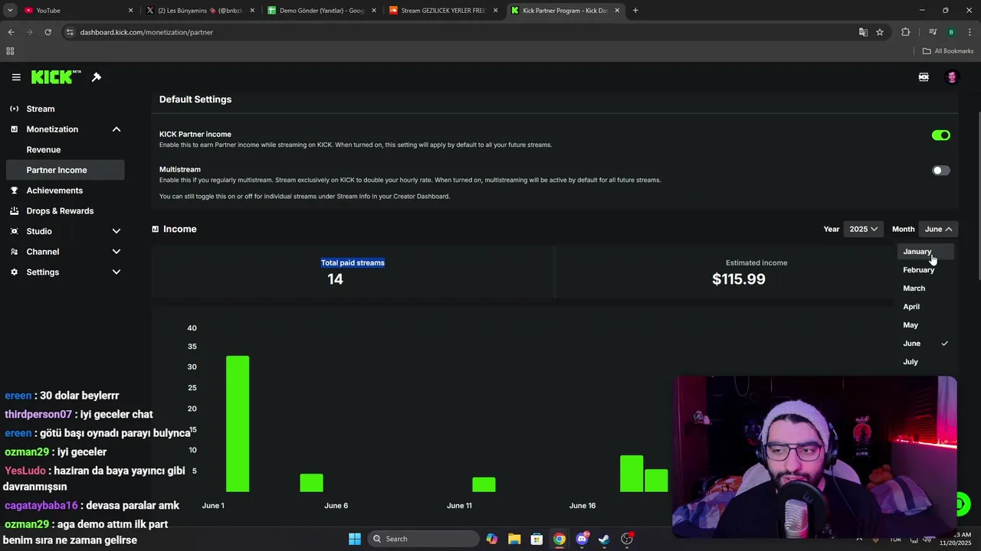Viewport: 981px width, 551px height.
Task: Open Google Chrome taskbar icon
Action: pyautogui.click(x=559, y=539)
